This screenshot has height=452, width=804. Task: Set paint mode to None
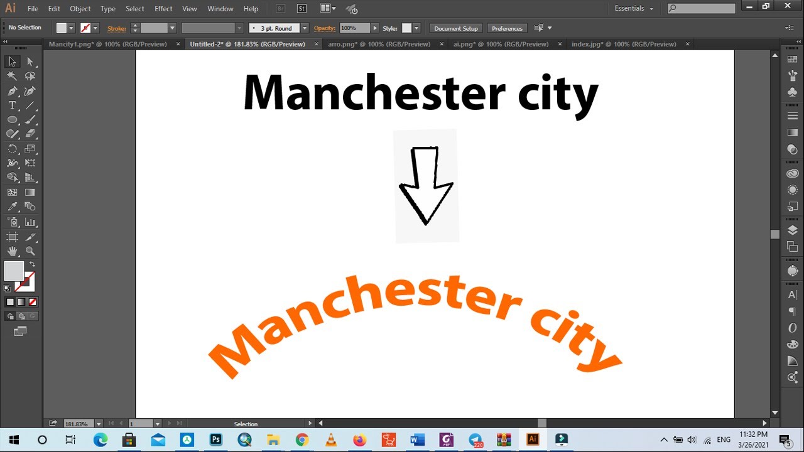click(x=33, y=302)
